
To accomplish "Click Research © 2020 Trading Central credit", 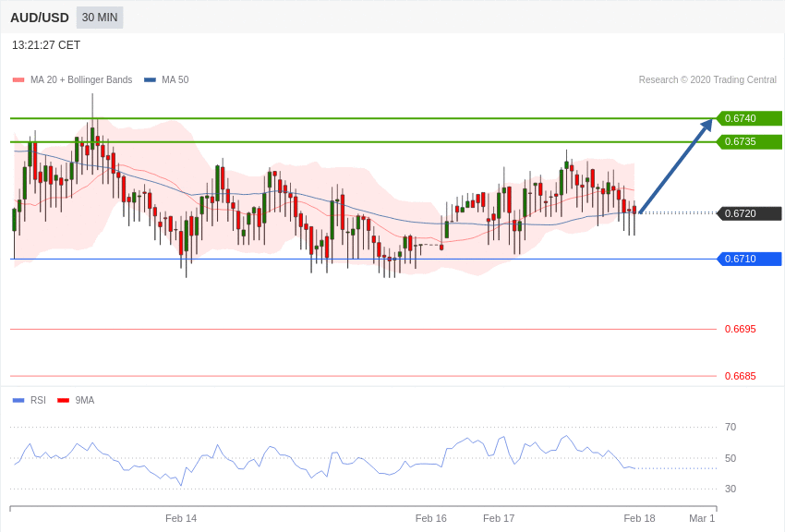I will pos(707,79).
